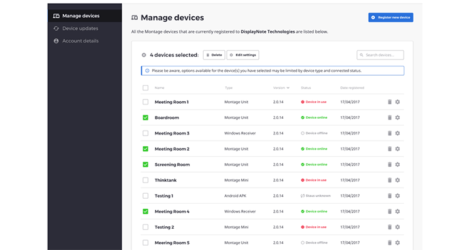Click trash icon in Boardroom row
Viewport: 470px width, 250px height.
click(x=390, y=117)
